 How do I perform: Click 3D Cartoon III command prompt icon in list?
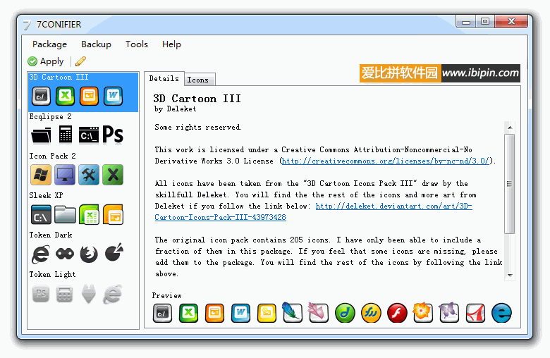(x=41, y=96)
